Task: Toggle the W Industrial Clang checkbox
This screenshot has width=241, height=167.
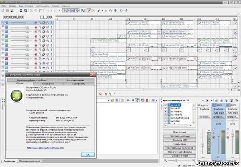Action: point(165,118)
